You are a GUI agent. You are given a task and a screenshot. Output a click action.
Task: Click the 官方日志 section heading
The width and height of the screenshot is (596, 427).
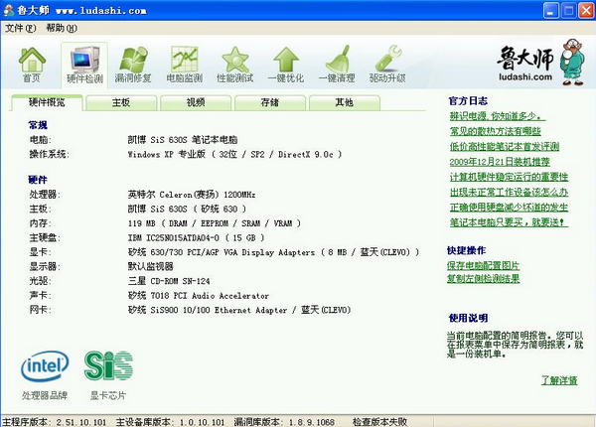468,101
